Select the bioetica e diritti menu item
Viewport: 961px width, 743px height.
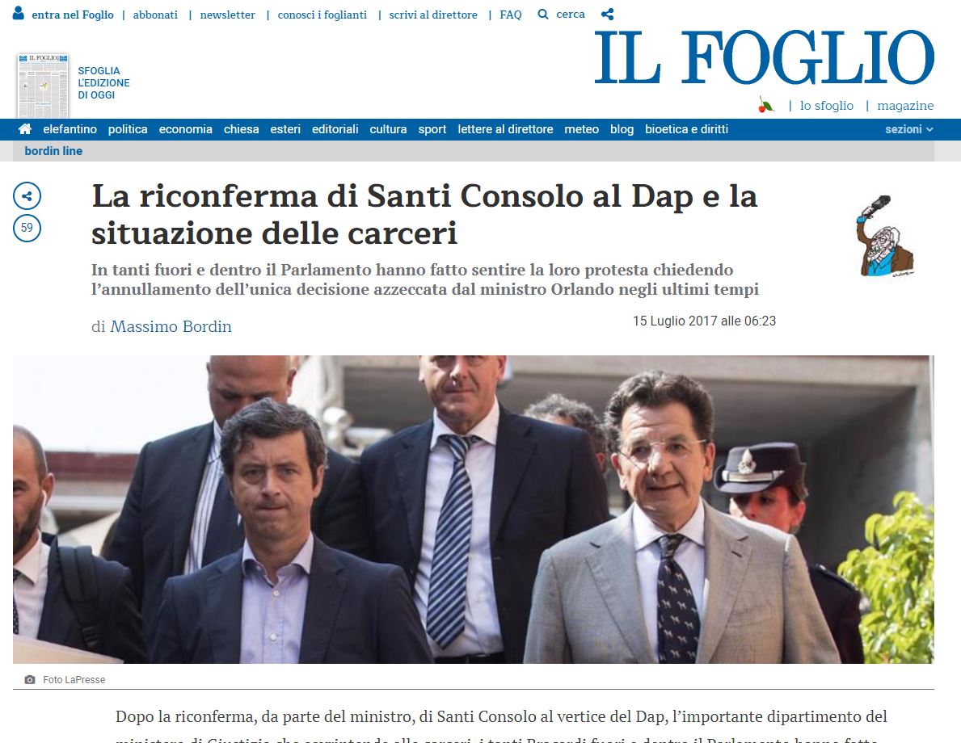point(686,129)
